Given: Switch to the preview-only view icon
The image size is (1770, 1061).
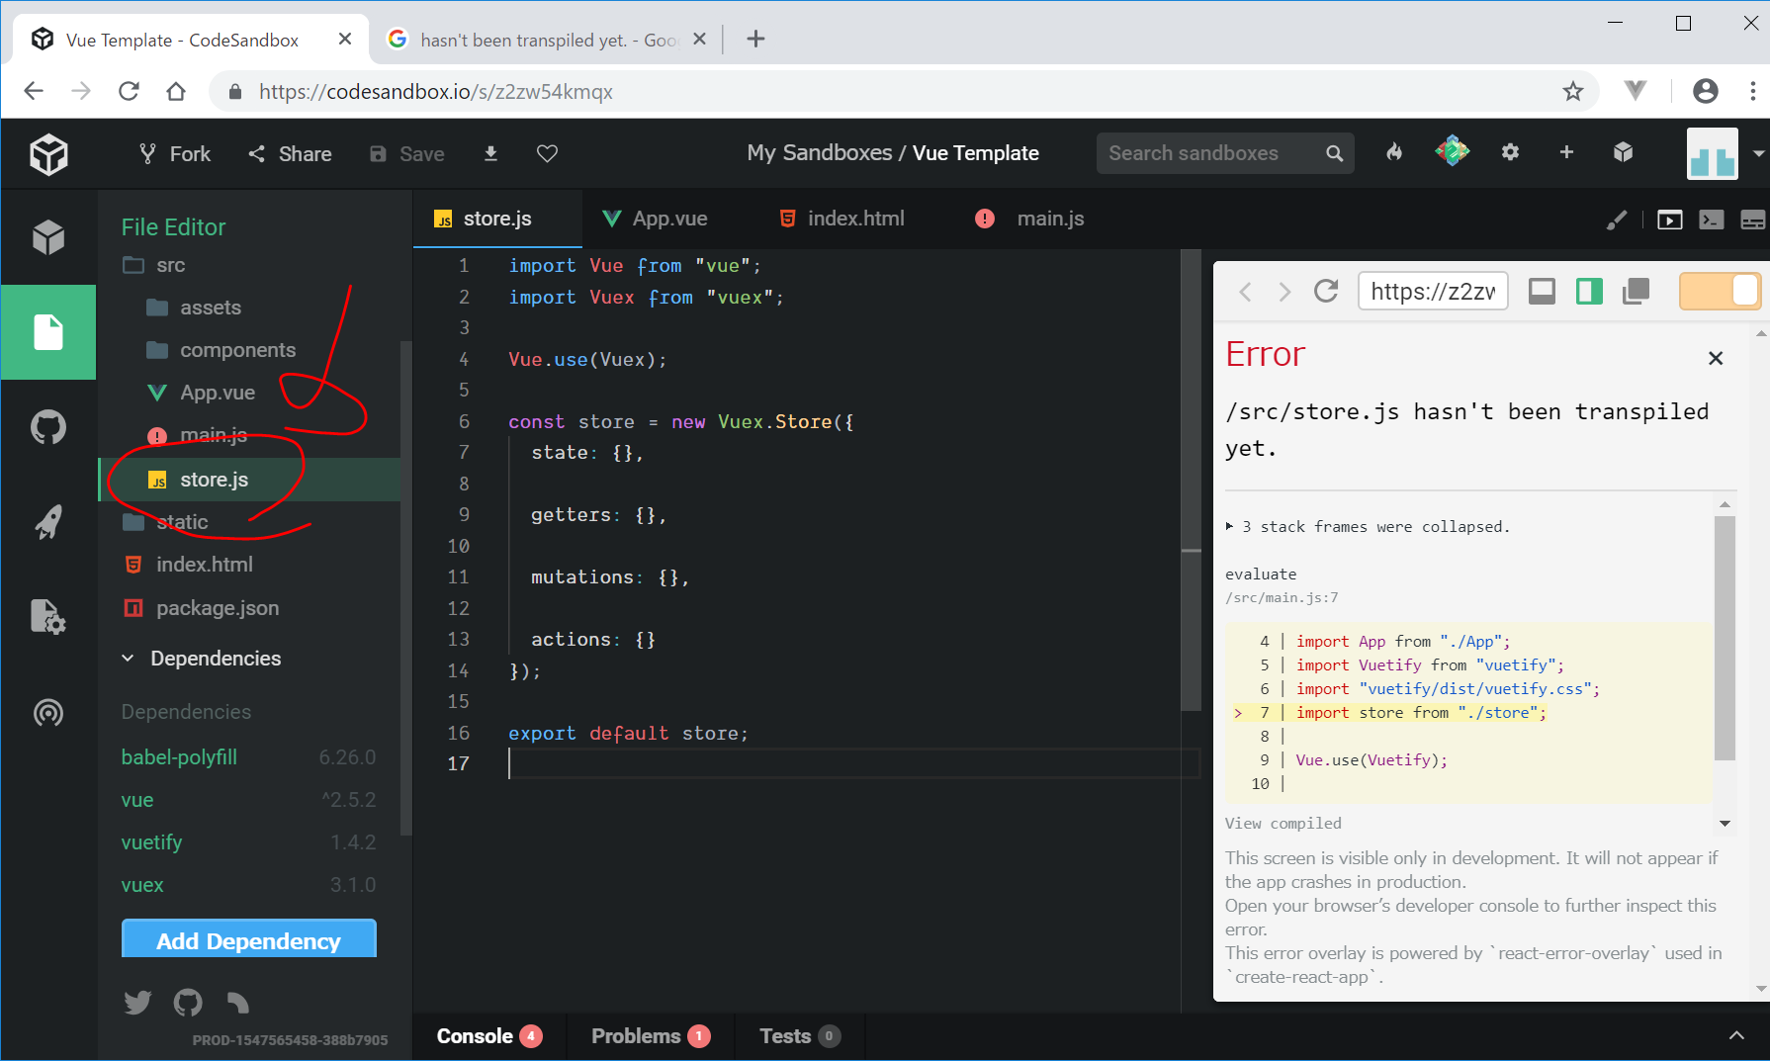Looking at the screenshot, I should pos(1542,292).
